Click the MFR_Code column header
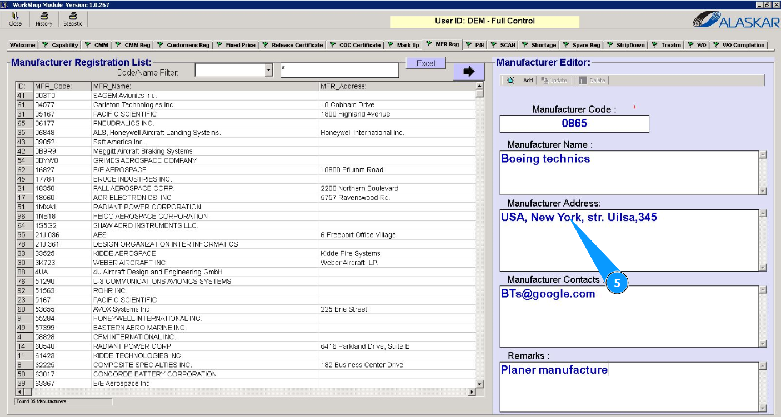The width and height of the screenshot is (781, 417). (62, 86)
